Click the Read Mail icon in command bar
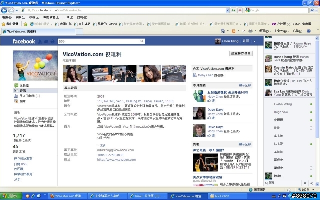The image size is (320, 200). pos(243,31)
